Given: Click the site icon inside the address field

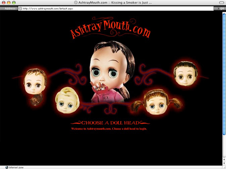Looking at the screenshot, I should tap(20, 8).
